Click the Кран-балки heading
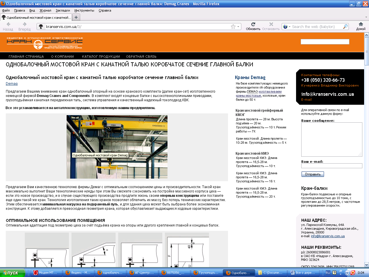This screenshot has height=277, width=369. [314, 188]
